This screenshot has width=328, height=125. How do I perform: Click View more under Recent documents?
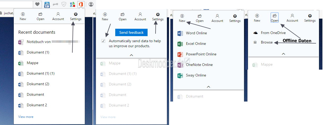pos(26,117)
